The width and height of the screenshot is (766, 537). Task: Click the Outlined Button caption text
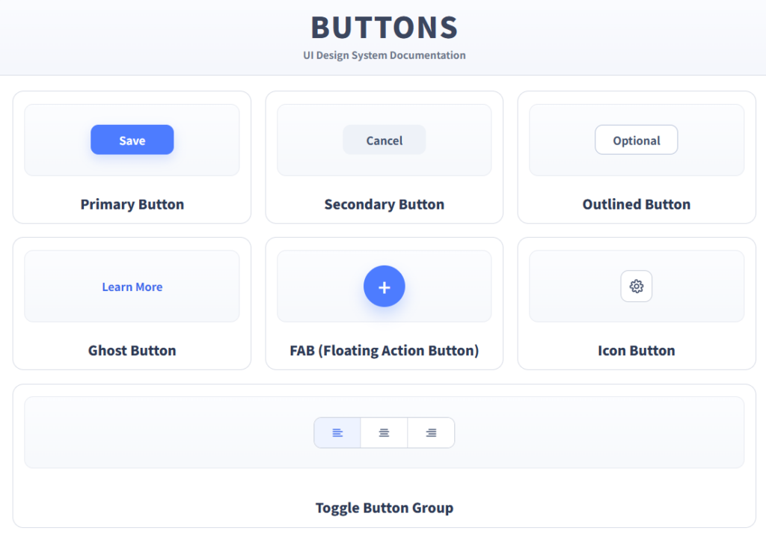point(636,204)
